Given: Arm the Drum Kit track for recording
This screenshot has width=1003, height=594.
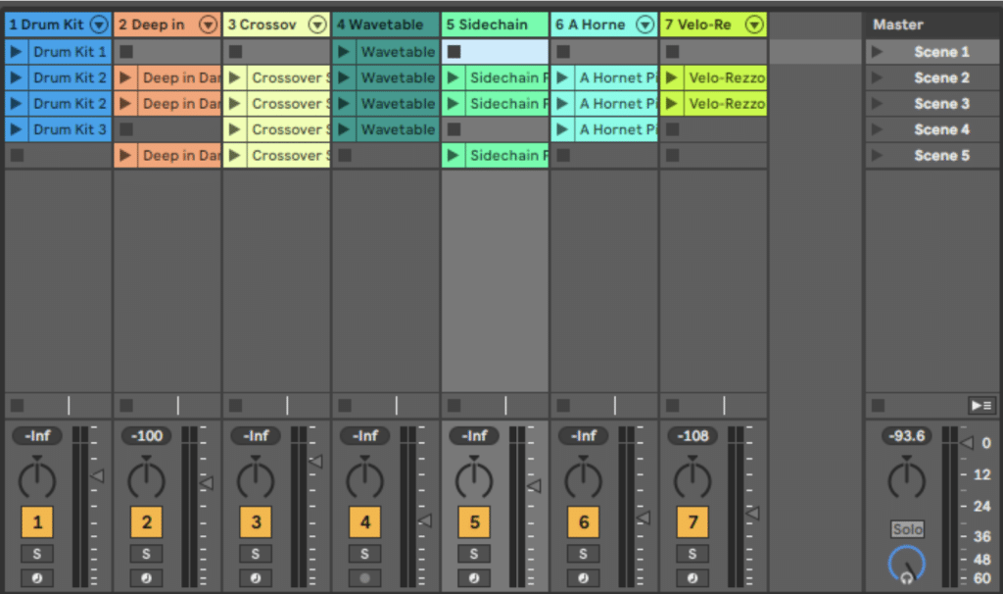Looking at the screenshot, I should pyautogui.click(x=37, y=577).
